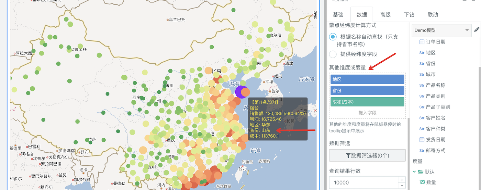Click the folder icon of 默认 group
This screenshot has width=481, height=190.
click(x=421, y=172)
